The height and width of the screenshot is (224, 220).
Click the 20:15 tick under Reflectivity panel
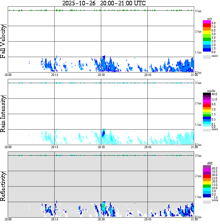pos(55,219)
